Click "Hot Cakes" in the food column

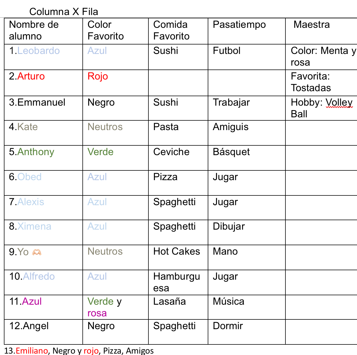177,252
